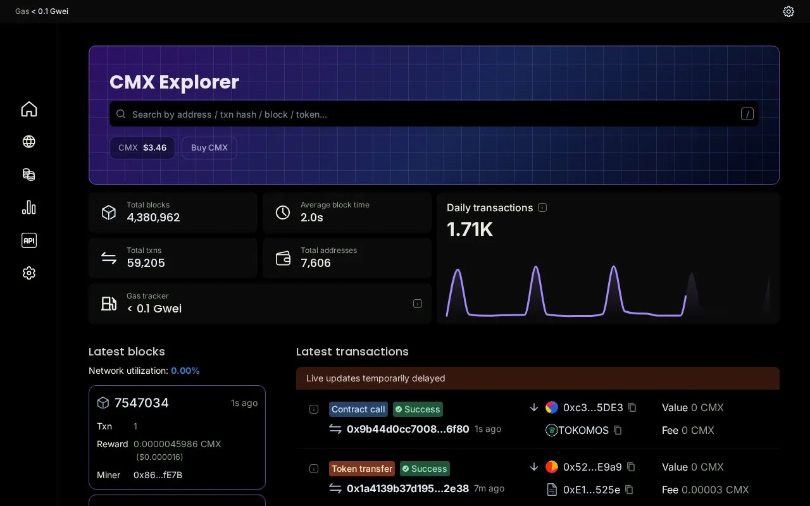This screenshot has width=810, height=506.
Task: Open the API icon in the sidebar
Action: 29,240
